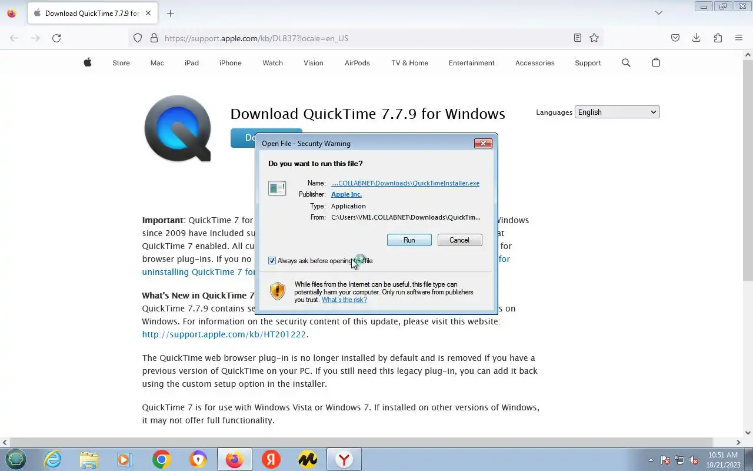Click the horizontal scrollbar left arrow
The image size is (753, 471).
pyautogui.click(x=5, y=442)
